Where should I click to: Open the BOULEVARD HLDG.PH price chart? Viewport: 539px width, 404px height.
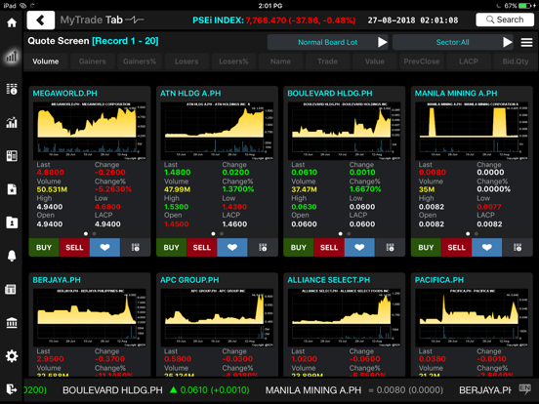tap(344, 131)
